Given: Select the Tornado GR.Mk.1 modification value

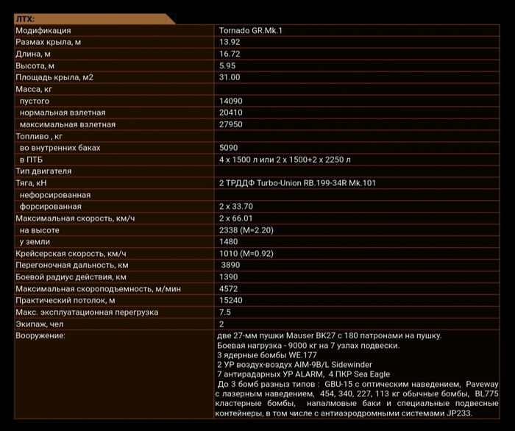Looking at the screenshot, I should (250, 30).
